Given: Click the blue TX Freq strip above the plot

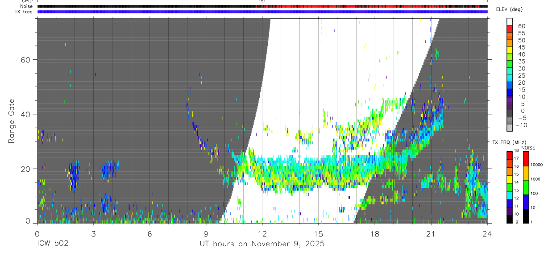Looking at the screenshot, I should 262,12.
